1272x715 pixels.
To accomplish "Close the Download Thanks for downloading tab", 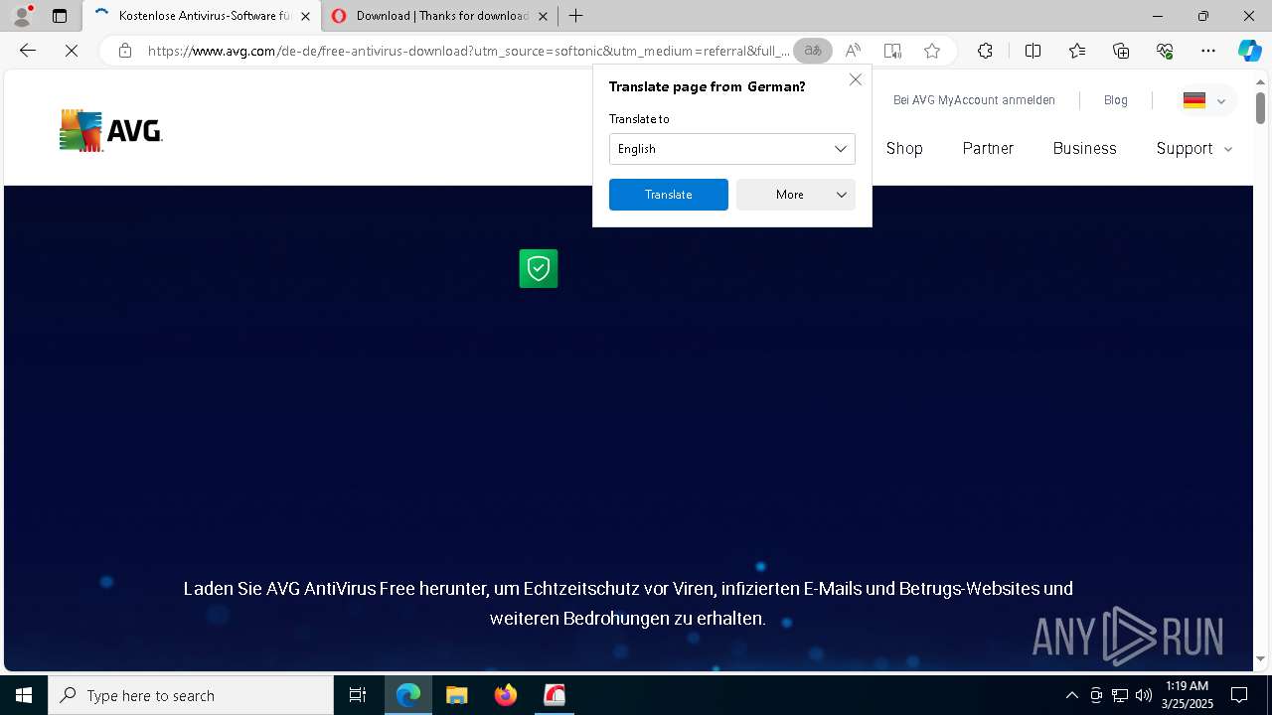I will click(543, 16).
